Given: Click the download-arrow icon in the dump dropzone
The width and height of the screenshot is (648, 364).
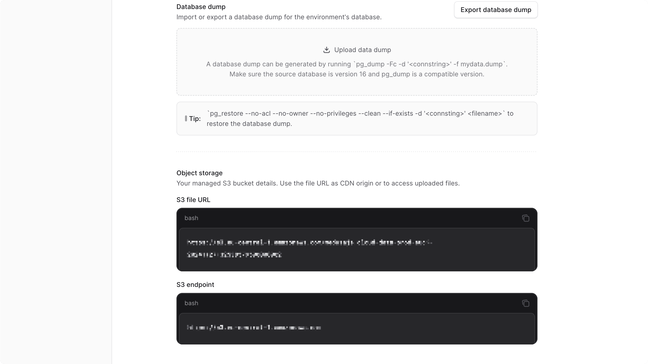Looking at the screenshot, I should (326, 50).
